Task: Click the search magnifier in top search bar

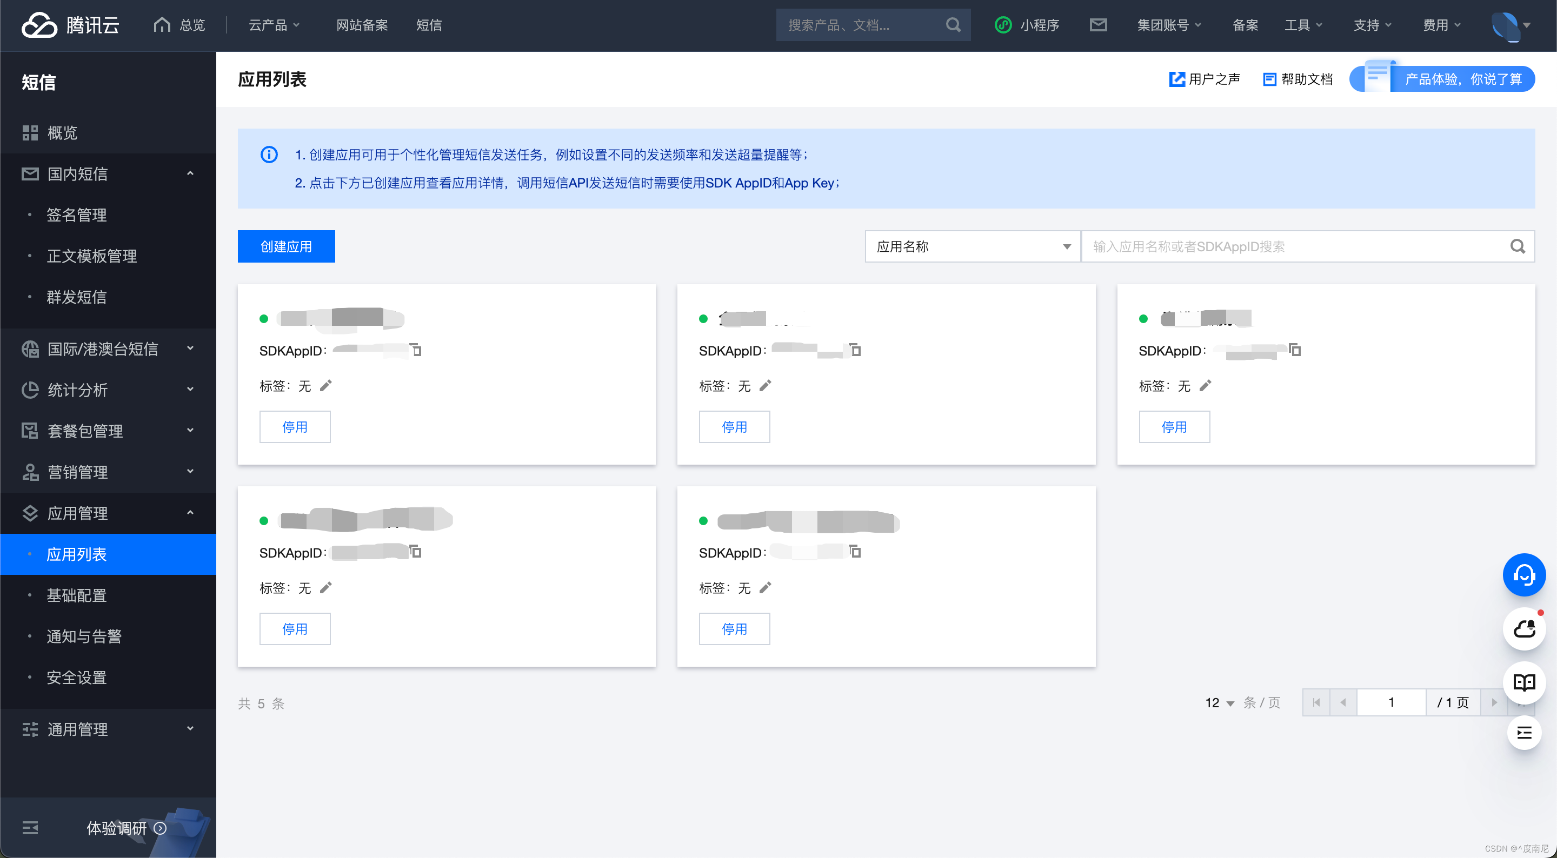Action: click(953, 25)
